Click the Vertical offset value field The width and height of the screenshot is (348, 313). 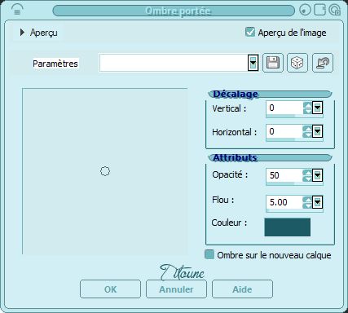pyautogui.click(x=284, y=108)
